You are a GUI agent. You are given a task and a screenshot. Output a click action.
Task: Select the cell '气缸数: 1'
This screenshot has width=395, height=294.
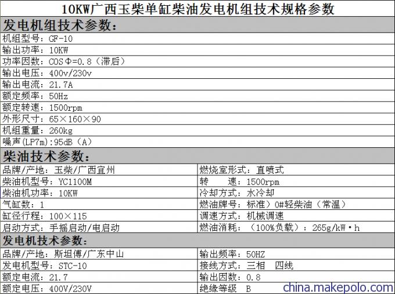tap(99, 204)
